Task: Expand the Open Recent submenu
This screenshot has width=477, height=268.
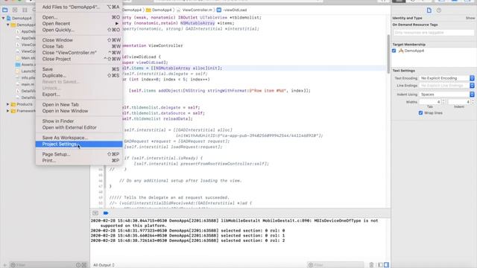Action: click(x=79, y=23)
